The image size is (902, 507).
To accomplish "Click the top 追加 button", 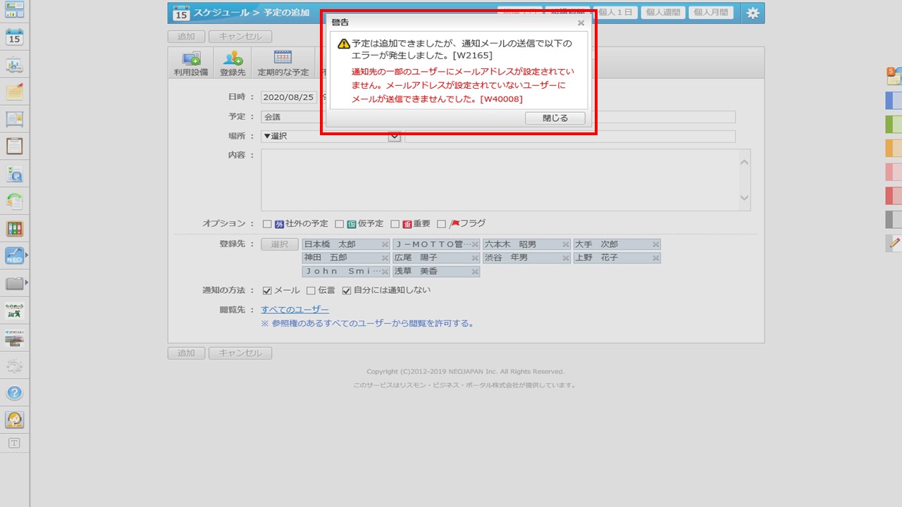I will [187, 37].
